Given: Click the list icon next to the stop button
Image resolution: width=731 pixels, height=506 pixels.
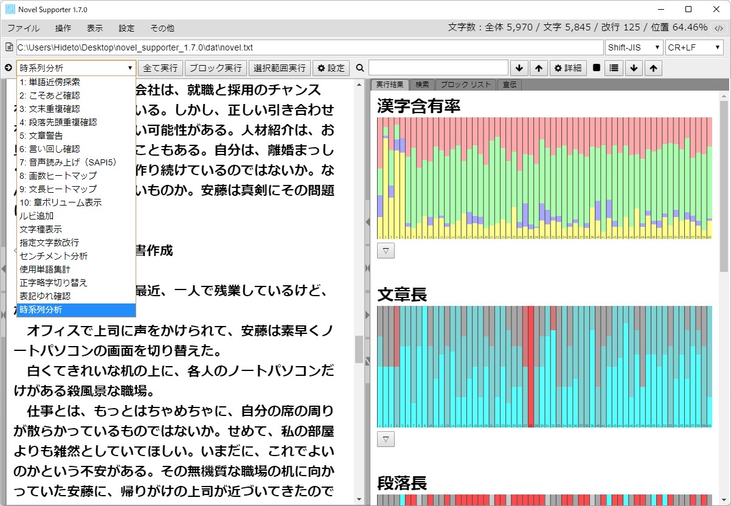Looking at the screenshot, I should (x=614, y=68).
